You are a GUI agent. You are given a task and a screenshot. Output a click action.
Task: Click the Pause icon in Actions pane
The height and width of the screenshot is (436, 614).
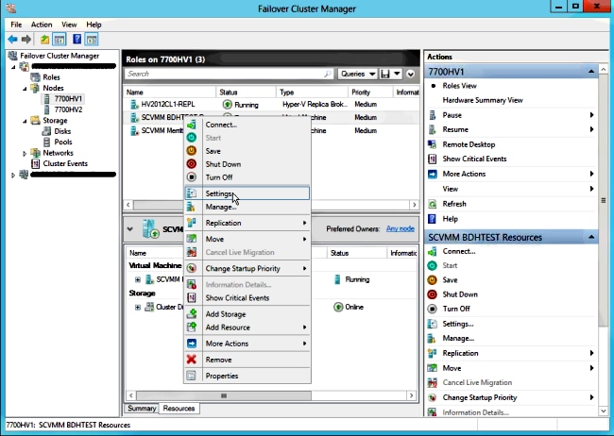pyautogui.click(x=433, y=115)
